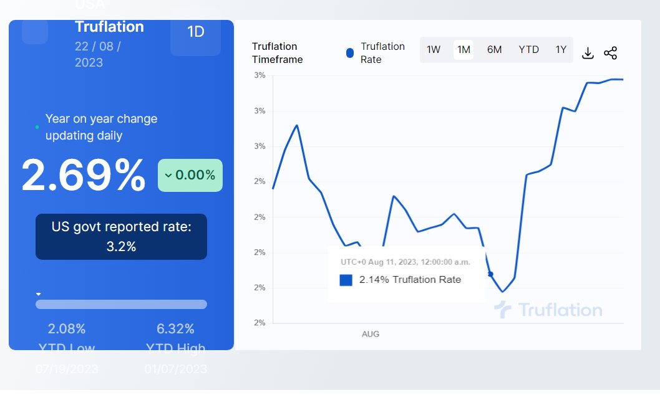Click the blue square in chart tooltip
660x395 pixels.
[x=346, y=280]
